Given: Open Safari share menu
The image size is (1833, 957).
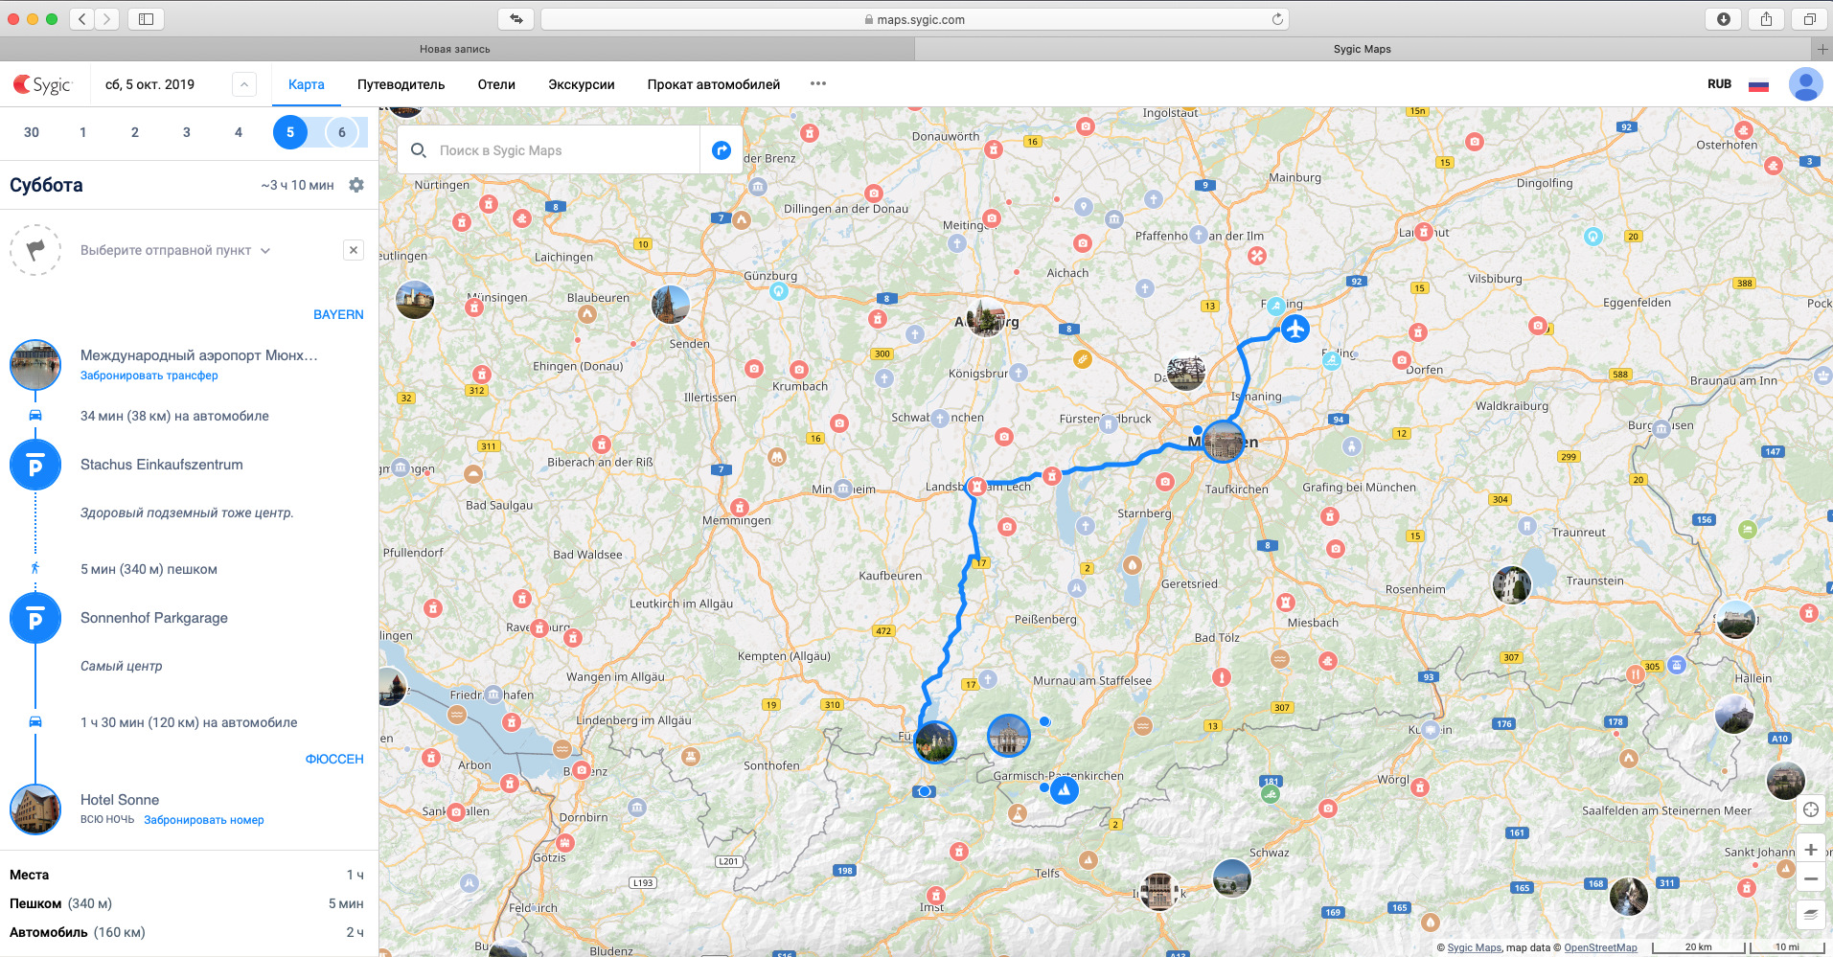Looking at the screenshot, I should [x=1766, y=19].
